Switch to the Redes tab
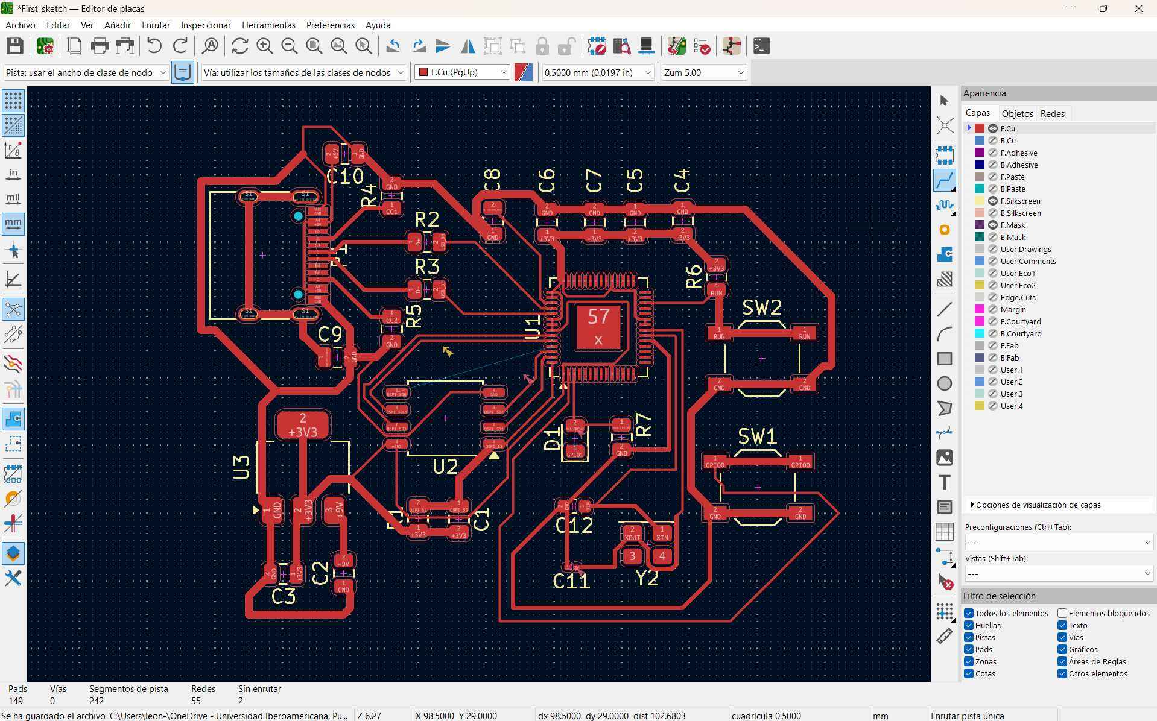Image resolution: width=1157 pixels, height=721 pixels. [x=1053, y=113]
